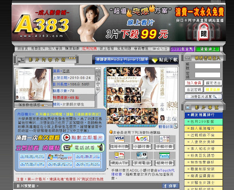234x190 pixels.
Task: Click the monitor icon beside 影片專區
Action: click(x=187, y=107)
